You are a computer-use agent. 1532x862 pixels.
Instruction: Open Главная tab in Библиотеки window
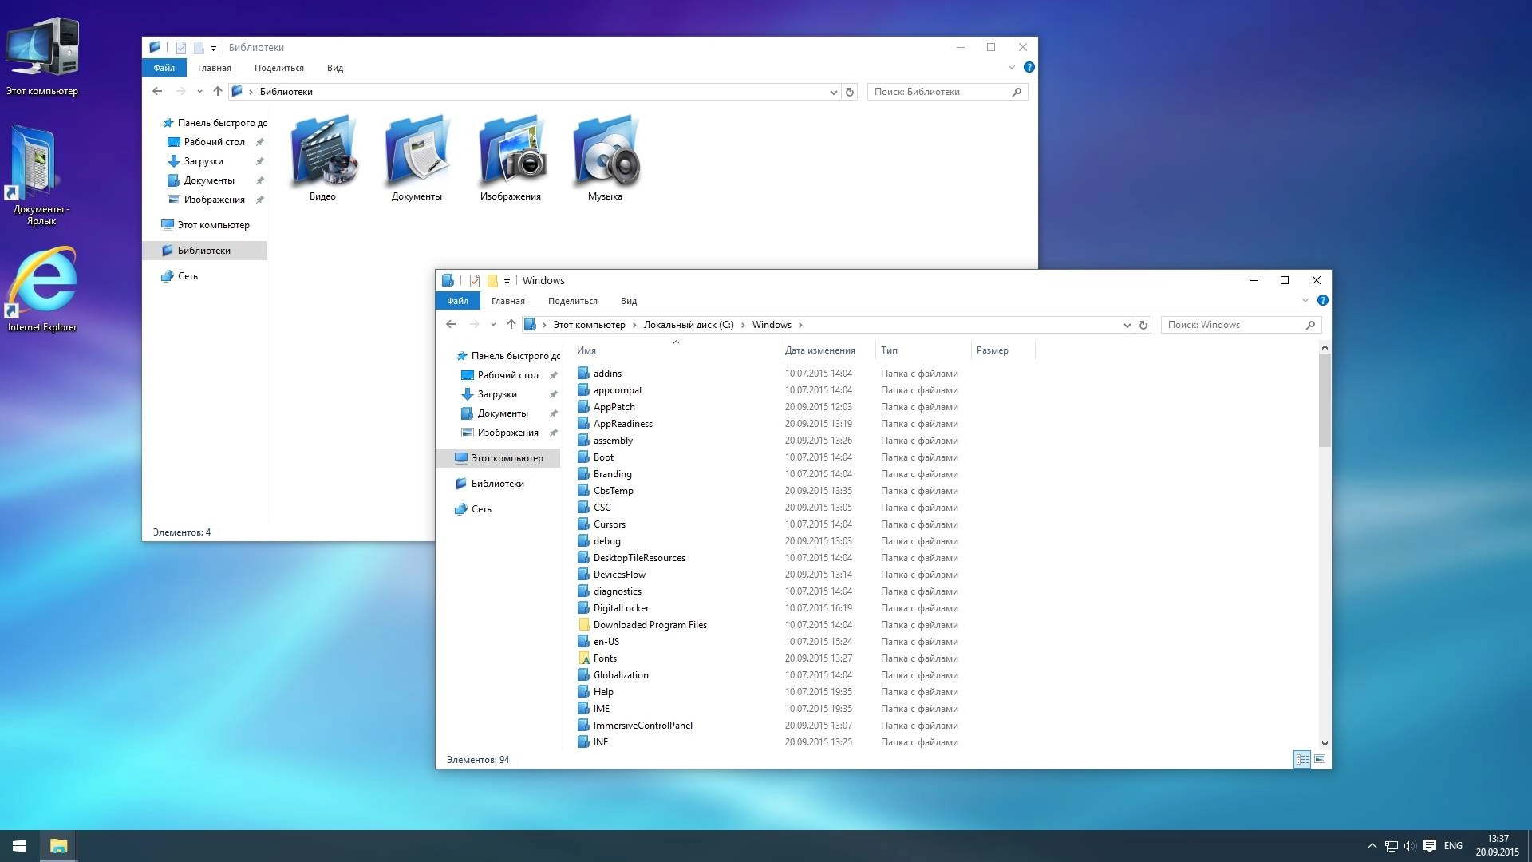[x=215, y=68]
